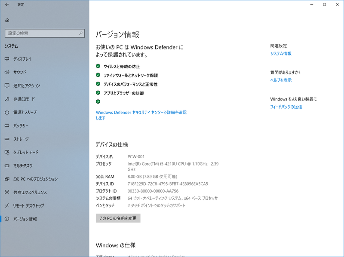Open バッテリー settings page
This screenshot has width=344, height=257.
tap(45, 125)
